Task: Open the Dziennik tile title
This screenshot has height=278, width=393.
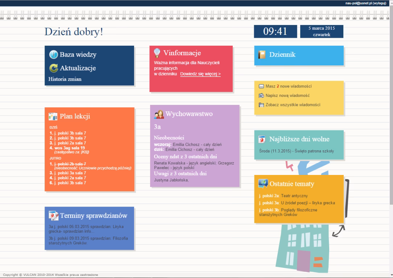Action: tap(282, 55)
